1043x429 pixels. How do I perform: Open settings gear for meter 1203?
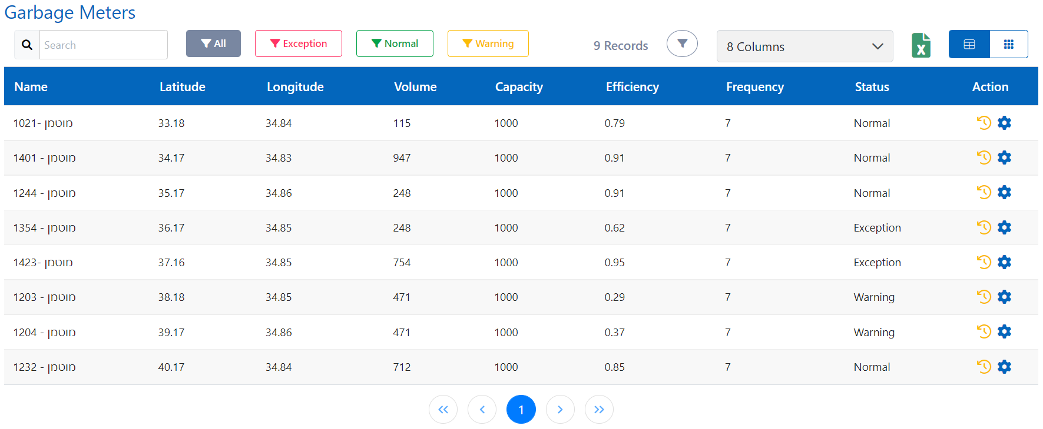[x=1004, y=297]
